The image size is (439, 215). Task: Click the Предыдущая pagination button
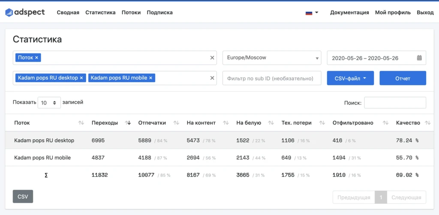[354, 197]
